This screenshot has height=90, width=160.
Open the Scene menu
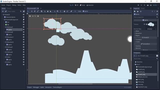pyautogui.click(x=3, y=5)
